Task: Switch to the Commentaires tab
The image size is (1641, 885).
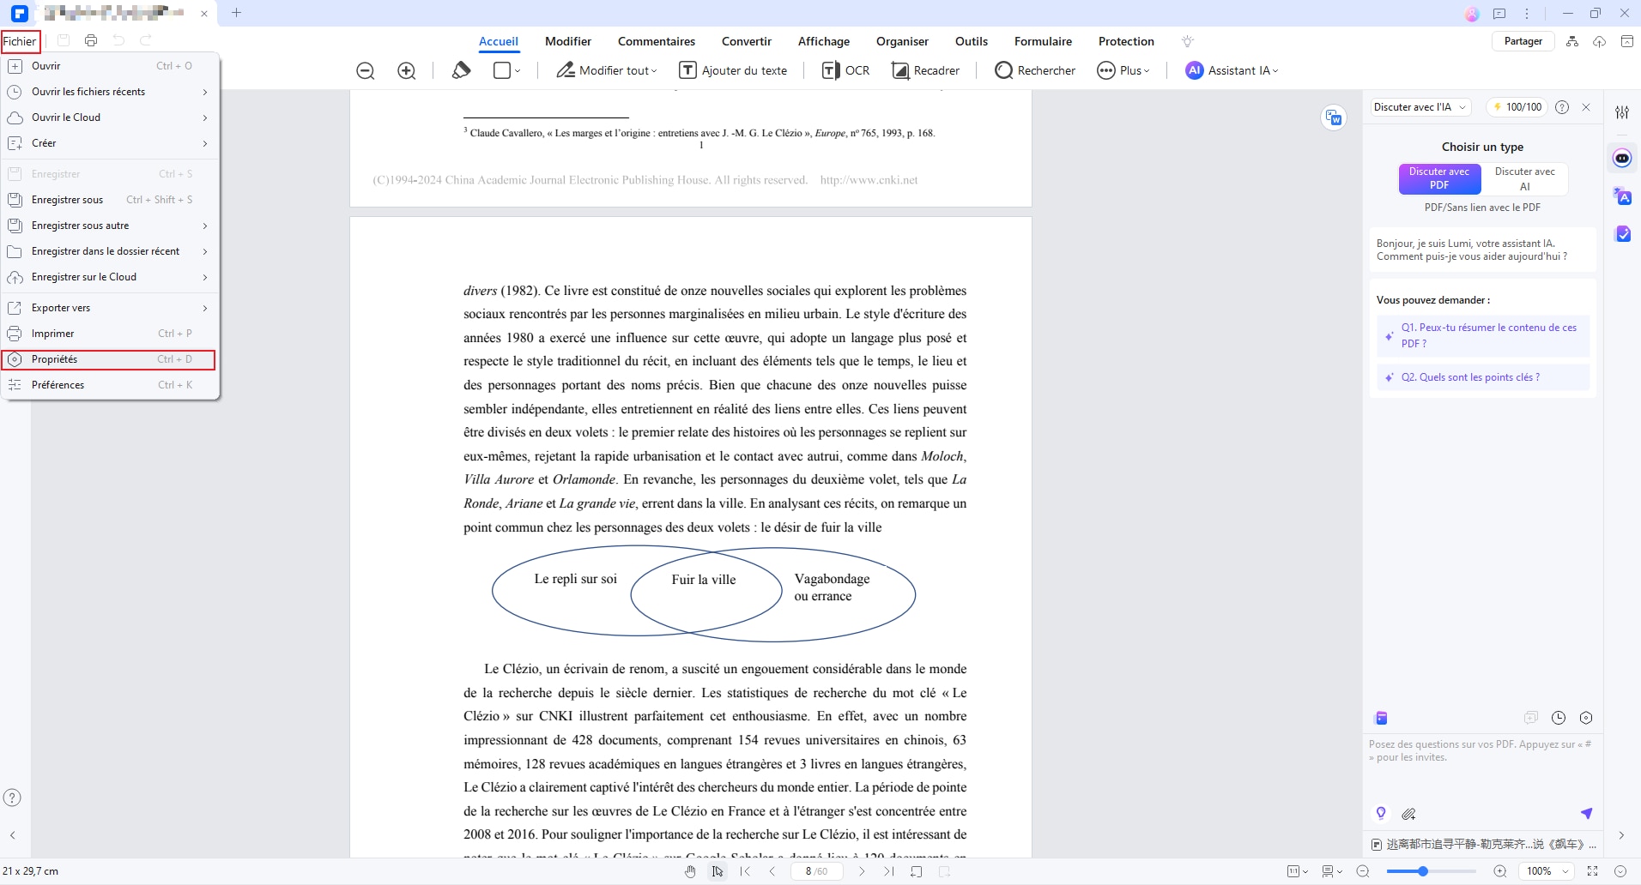Action: [657, 41]
